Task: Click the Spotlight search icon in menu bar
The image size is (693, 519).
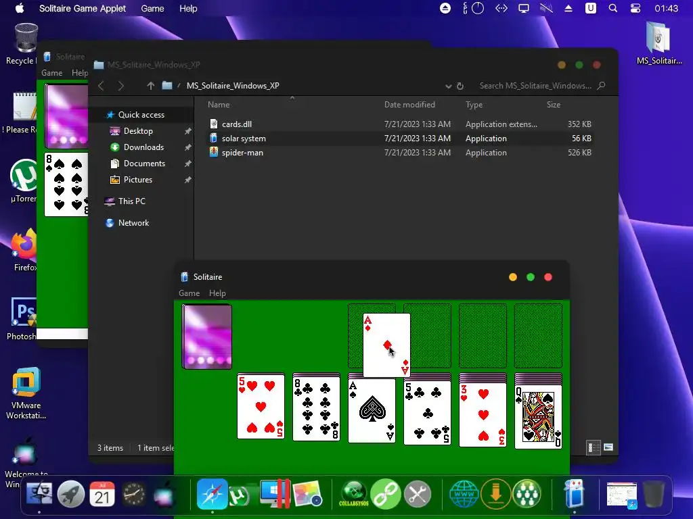Action: [x=613, y=8]
